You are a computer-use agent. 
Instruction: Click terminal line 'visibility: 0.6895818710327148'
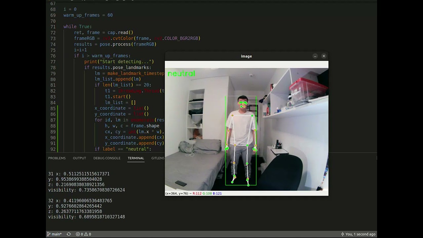[x=87, y=217]
